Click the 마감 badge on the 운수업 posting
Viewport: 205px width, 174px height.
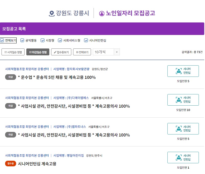[x=10, y=77]
